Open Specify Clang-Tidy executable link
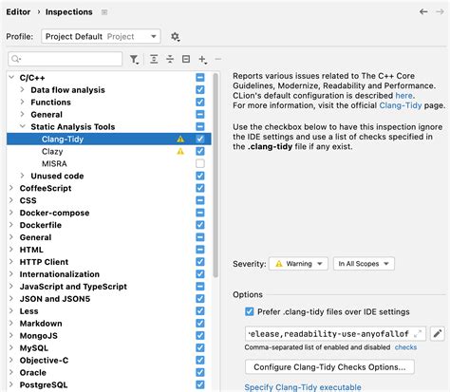Screen dimensions: 450x392 pyautogui.click(x=303, y=387)
